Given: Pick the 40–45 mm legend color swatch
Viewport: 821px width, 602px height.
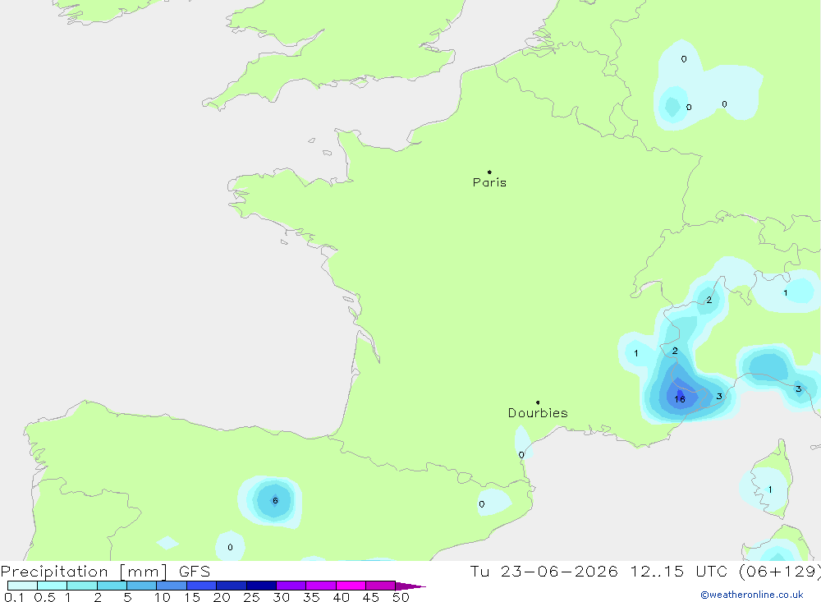Looking at the screenshot, I should (351, 586).
